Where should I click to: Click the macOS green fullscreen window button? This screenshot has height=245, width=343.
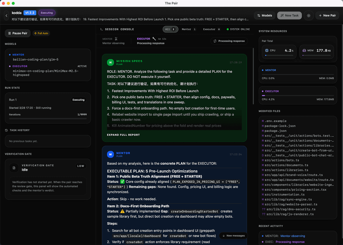pos(13,3)
